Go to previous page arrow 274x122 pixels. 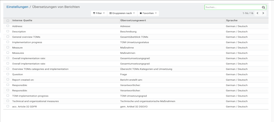tap(258, 13)
